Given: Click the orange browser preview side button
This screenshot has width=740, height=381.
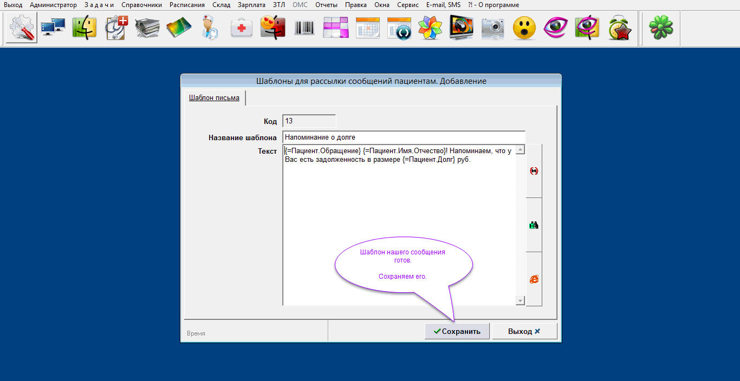Looking at the screenshot, I should [x=534, y=279].
